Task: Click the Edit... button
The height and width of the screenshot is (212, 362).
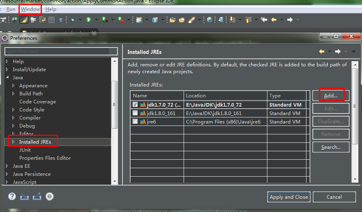Action: point(331,109)
